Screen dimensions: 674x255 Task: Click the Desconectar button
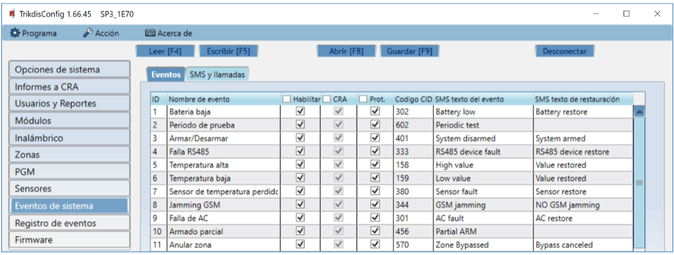(564, 51)
